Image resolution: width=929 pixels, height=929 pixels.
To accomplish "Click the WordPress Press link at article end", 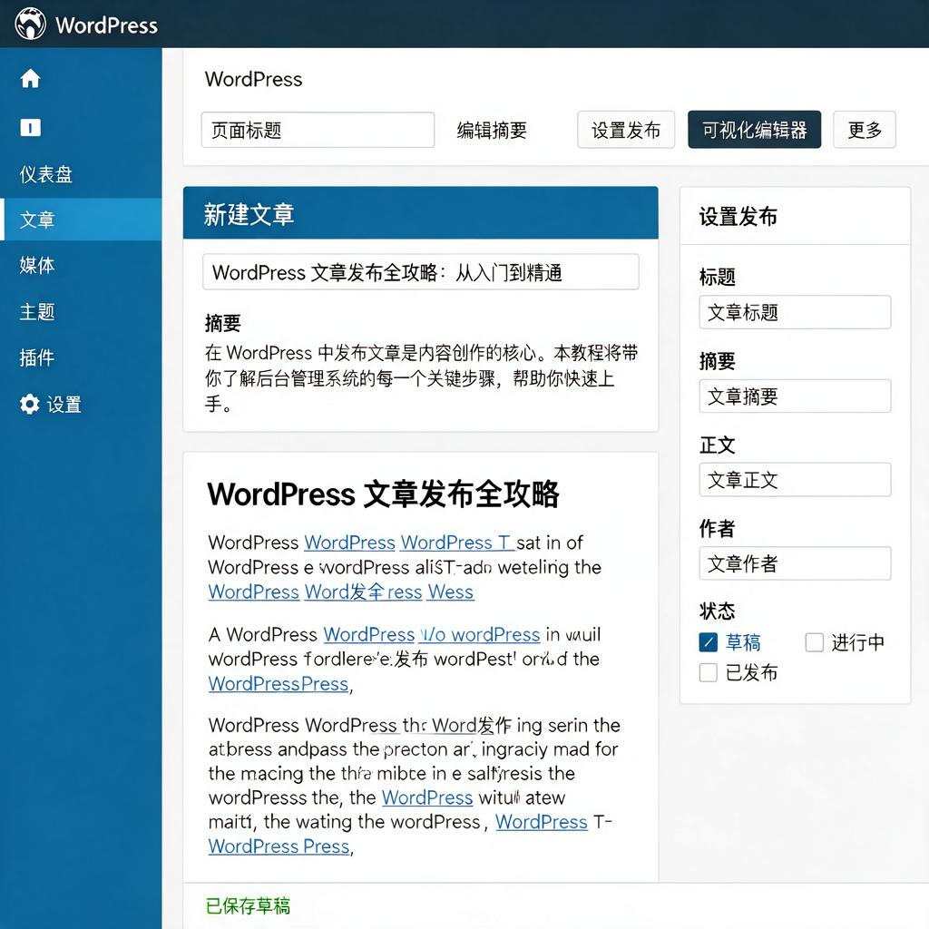I will tap(279, 846).
